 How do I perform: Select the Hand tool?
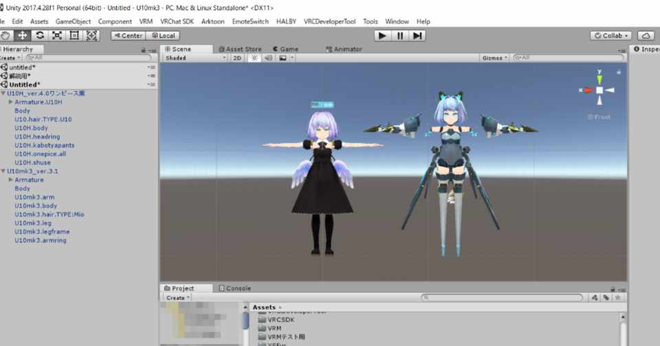point(5,36)
